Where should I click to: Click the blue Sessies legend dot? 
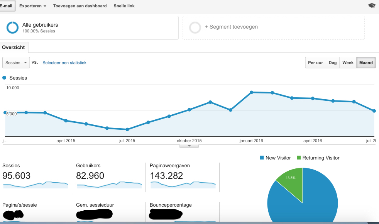coord(4,78)
